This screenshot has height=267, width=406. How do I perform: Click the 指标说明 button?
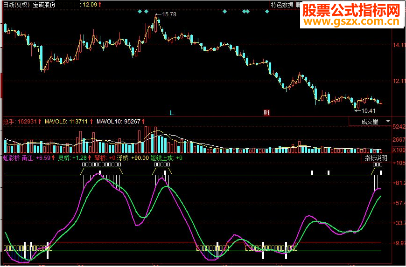point(376,158)
